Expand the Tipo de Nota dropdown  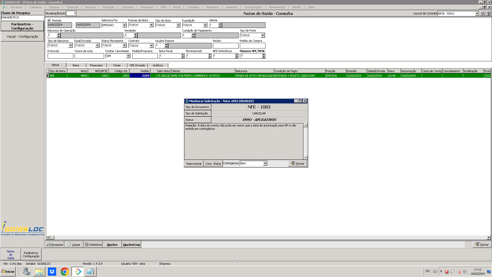click(x=178, y=25)
